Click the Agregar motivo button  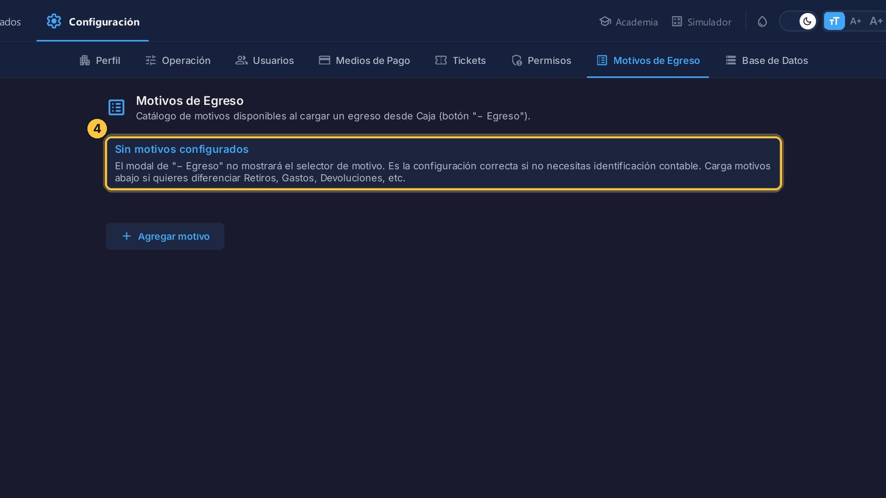165,236
